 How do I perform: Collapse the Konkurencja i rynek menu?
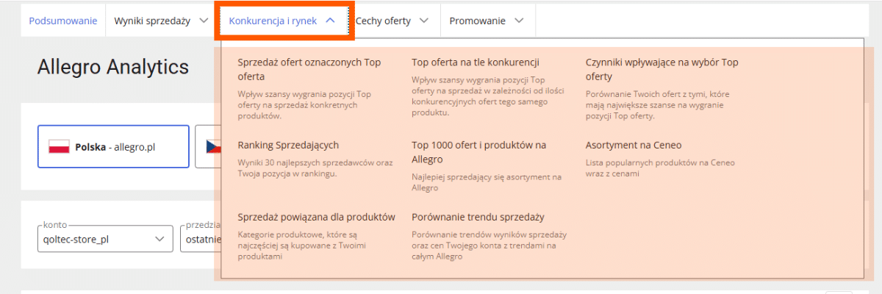click(x=282, y=21)
